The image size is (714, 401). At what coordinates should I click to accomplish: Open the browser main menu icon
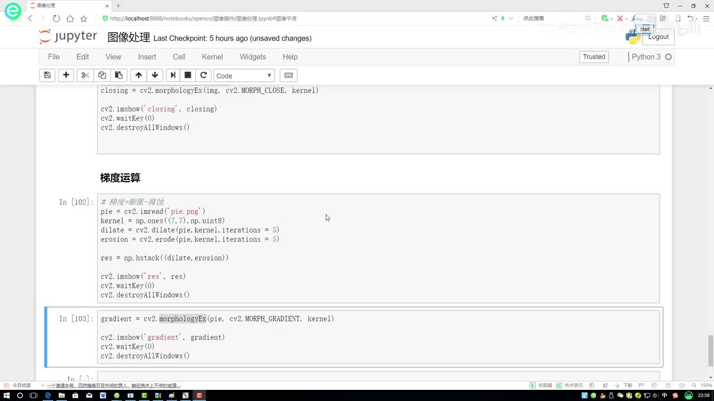coord(706,18)
